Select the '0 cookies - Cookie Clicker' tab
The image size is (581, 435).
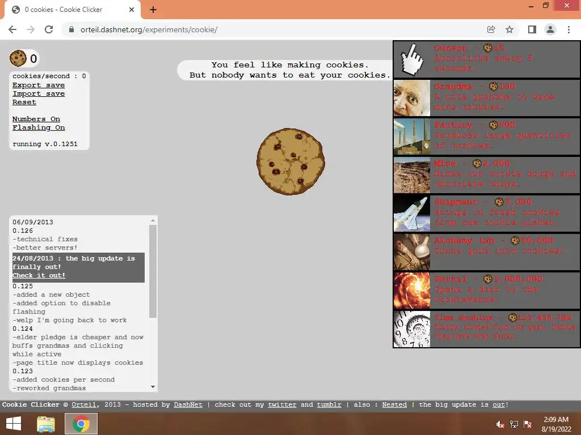[73, 10]
